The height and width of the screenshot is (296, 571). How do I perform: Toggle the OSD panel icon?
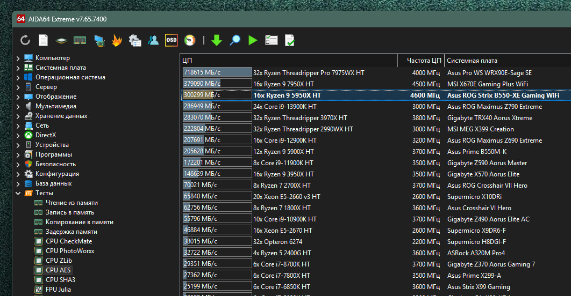click(x=171, y=40)
